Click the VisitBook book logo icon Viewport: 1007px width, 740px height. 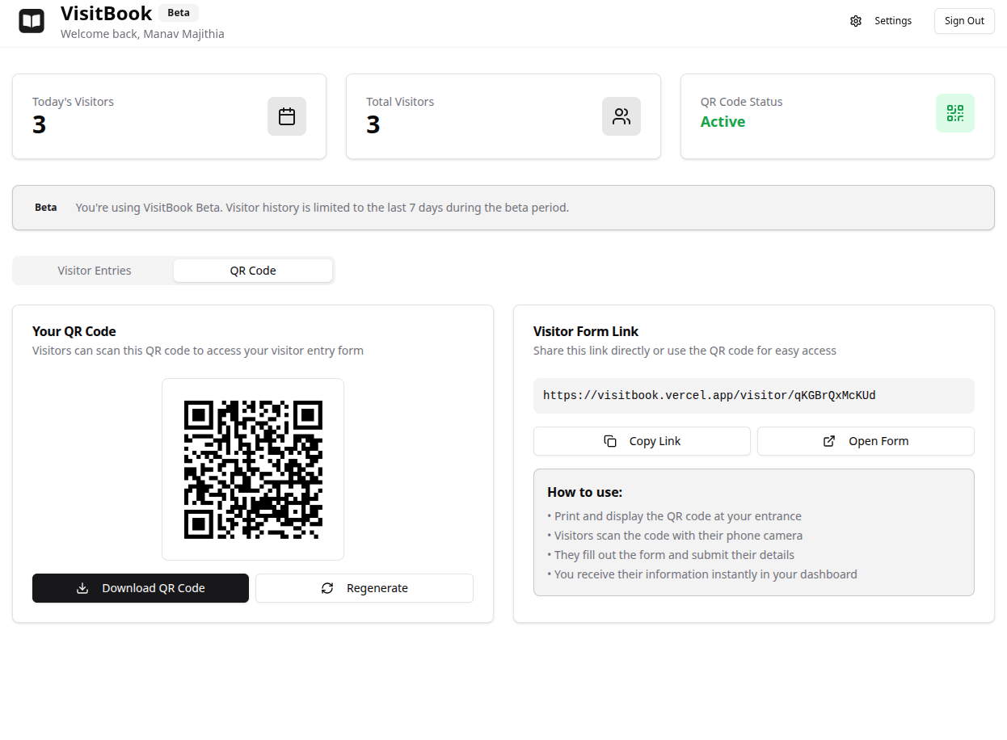32,21
